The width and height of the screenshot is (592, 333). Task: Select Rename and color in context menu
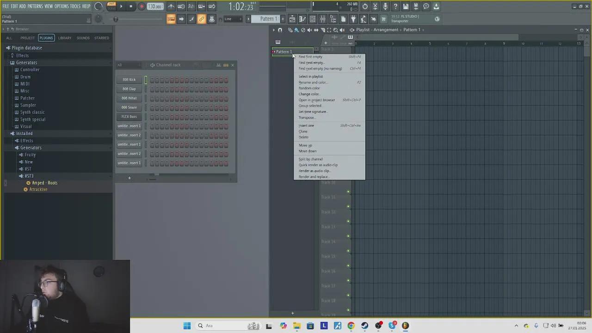point(313,82)
